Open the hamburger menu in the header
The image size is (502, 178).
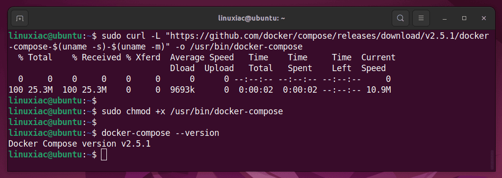tap(421, 18)
